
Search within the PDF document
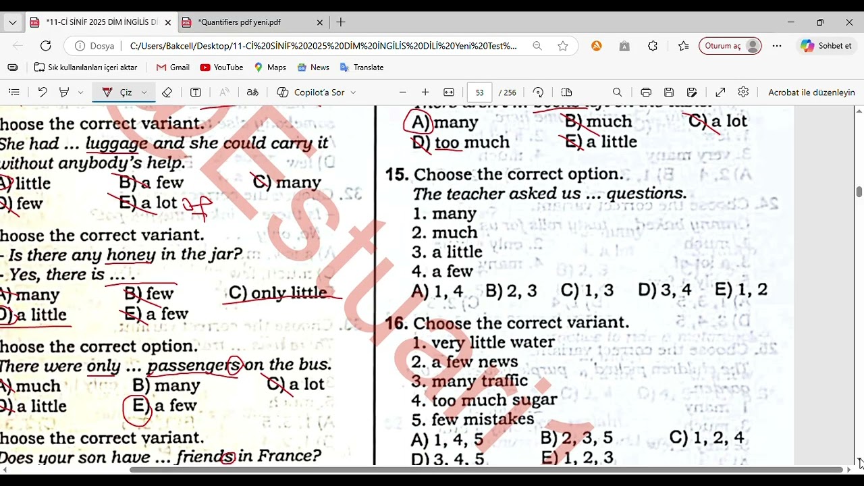pos(617,92)
